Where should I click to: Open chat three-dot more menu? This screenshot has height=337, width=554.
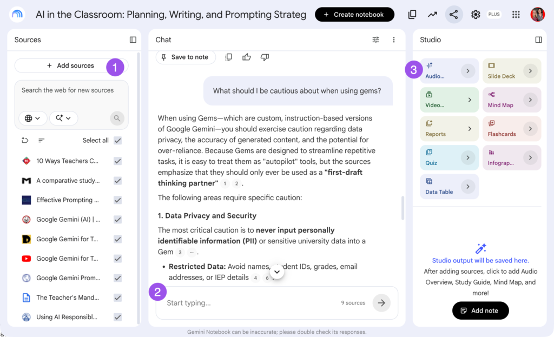394,40
